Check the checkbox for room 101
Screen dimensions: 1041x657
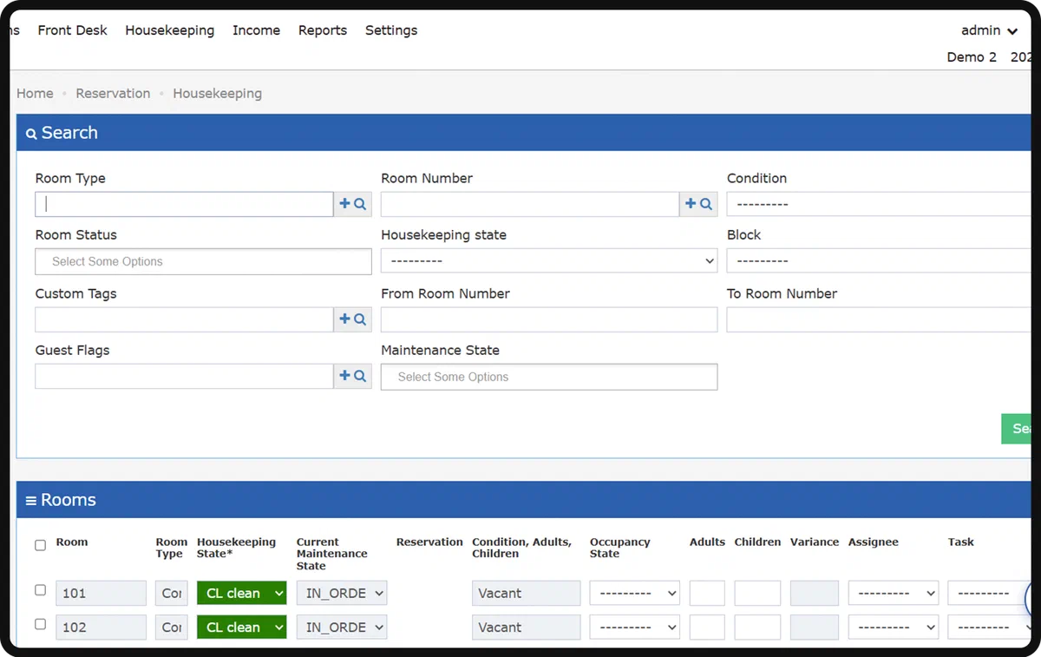(x=41, y=590)
